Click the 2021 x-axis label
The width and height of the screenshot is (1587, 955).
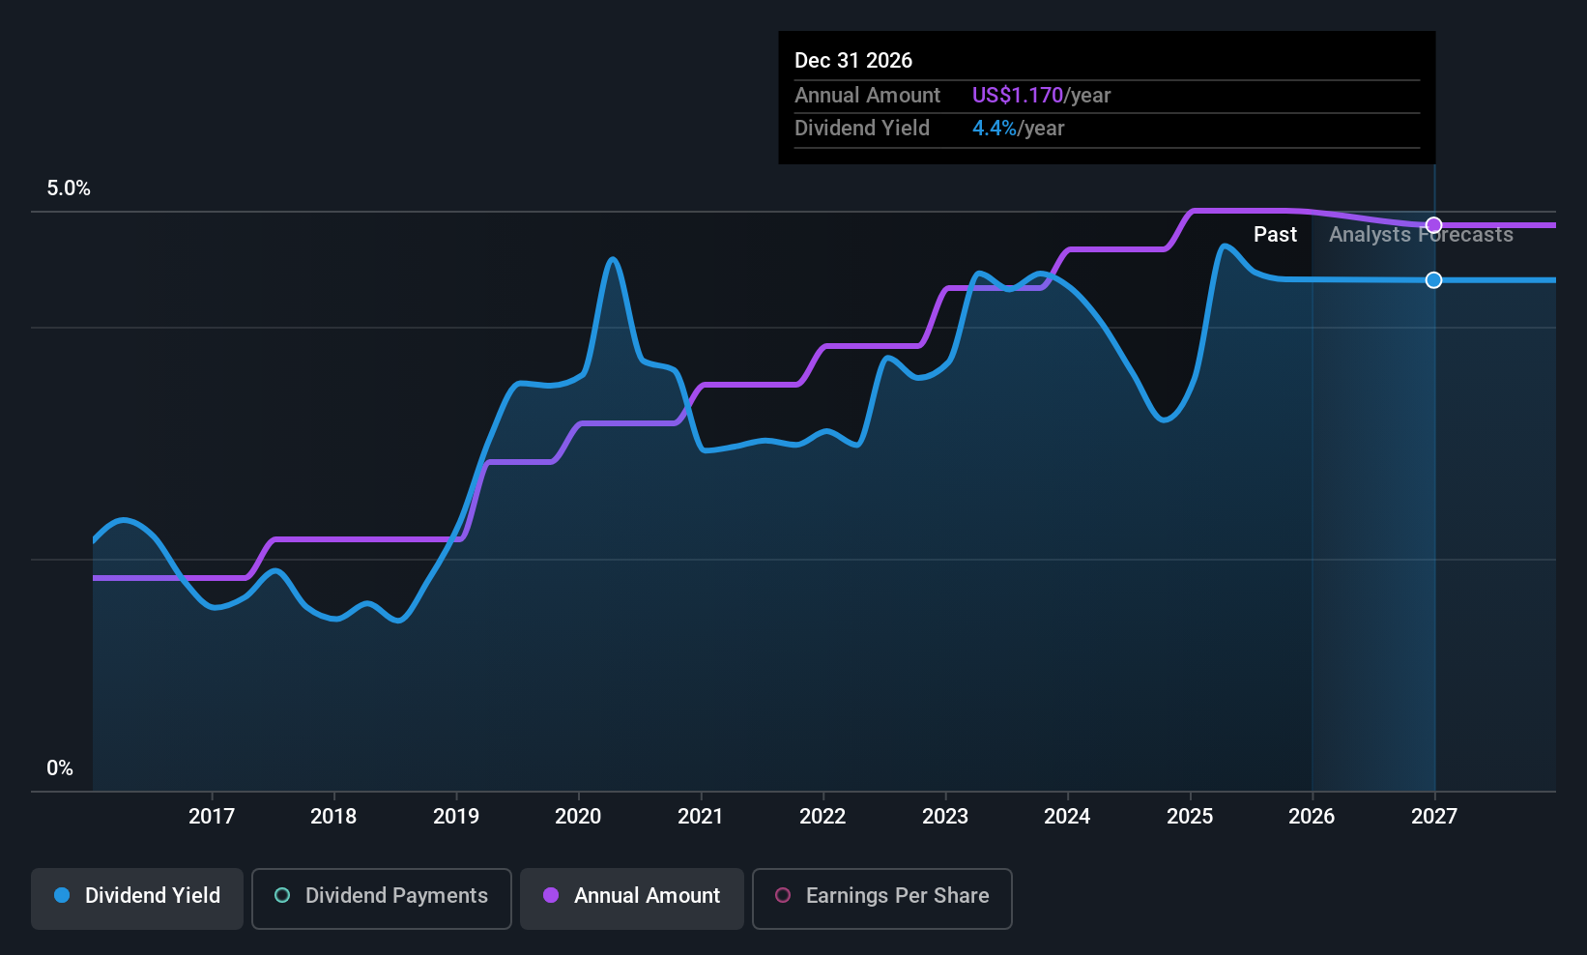pyautogui.click(x=701, y=817)
